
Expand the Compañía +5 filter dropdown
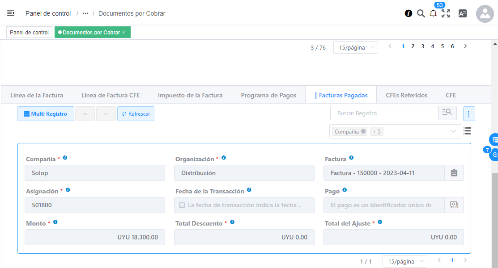pos(453,132)
